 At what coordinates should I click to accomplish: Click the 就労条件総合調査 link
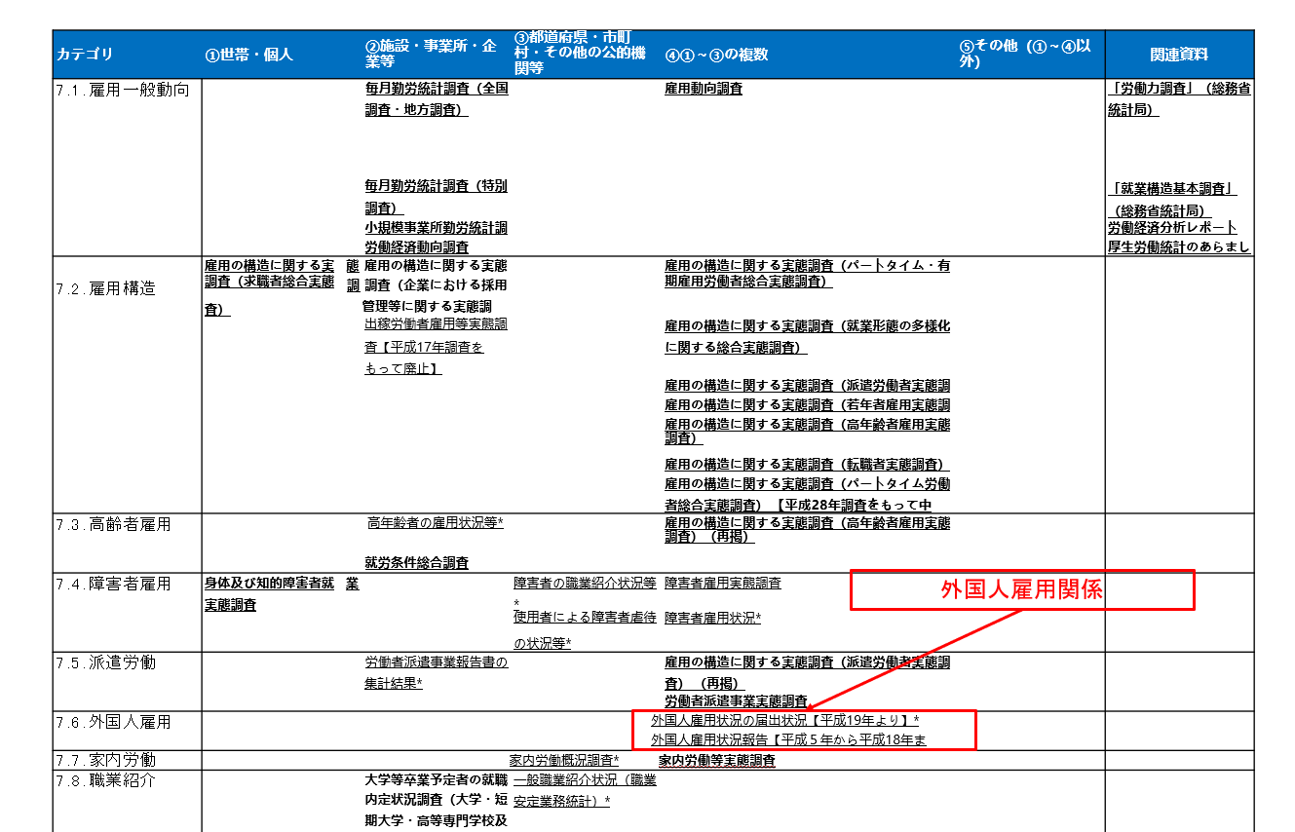click(x=416, y=563)
